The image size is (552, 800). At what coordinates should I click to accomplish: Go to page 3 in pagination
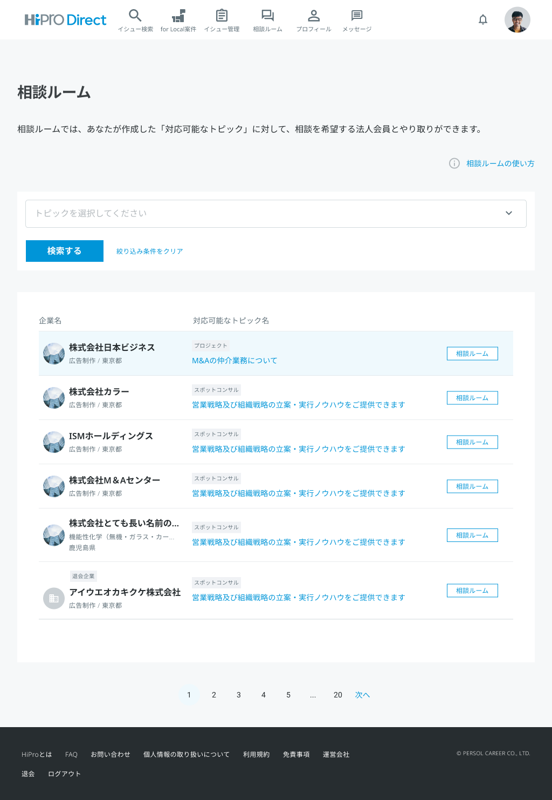tap(239, 695)
